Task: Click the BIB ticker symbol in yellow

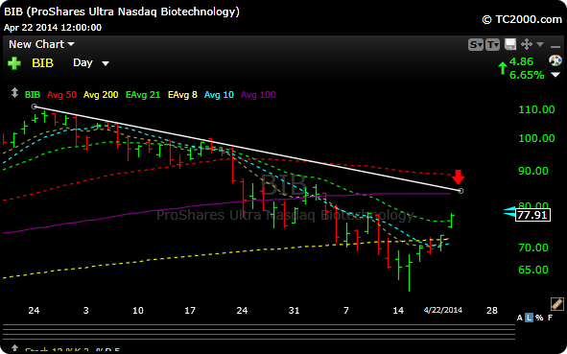Action: coord(42,63)
